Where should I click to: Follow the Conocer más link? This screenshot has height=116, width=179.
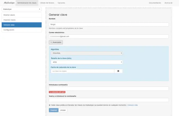click(133, 105)
